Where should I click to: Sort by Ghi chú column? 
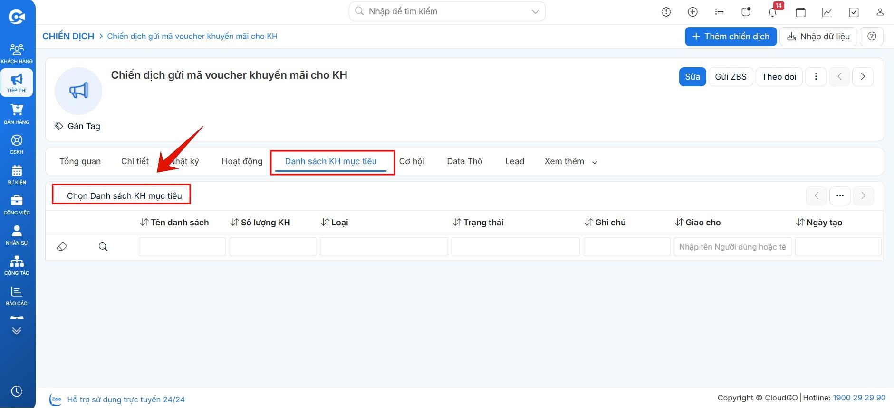605,223
